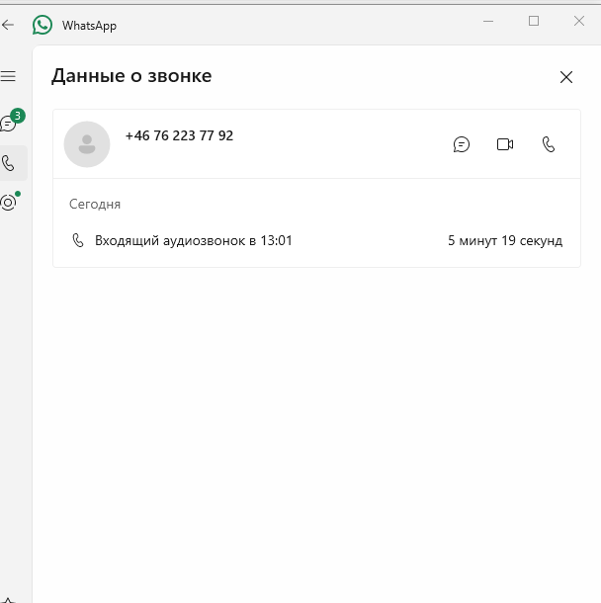601x603 pixels.
Task: Open the Status updates section
Action: [9, 202]
